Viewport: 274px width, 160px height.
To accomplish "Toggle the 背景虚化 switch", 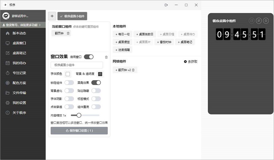I will click(x=69, y=91).
